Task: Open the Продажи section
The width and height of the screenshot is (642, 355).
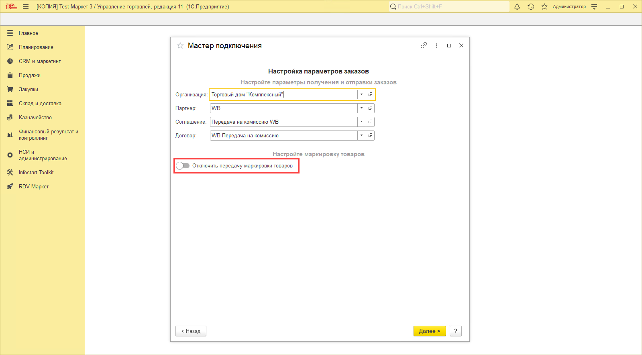Action: point(43,75)
